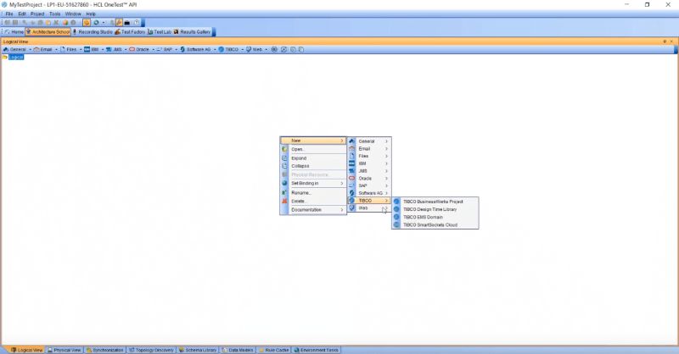The height and width of the screenshot is (354, 679).
Task: Open the IBM submenu under New
Action: tap(369, 163)
